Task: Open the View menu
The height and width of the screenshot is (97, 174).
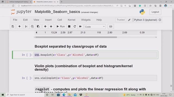Action: (36, 20)
